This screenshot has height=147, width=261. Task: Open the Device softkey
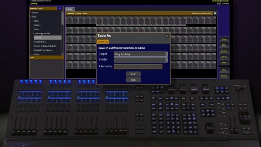(x=224, y=57)
